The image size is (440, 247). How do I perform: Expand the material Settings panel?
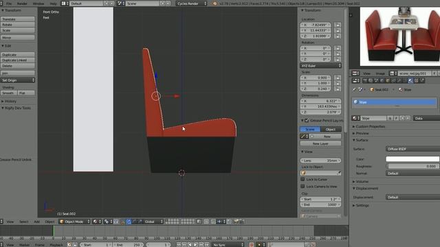click(x=360, y=205)
